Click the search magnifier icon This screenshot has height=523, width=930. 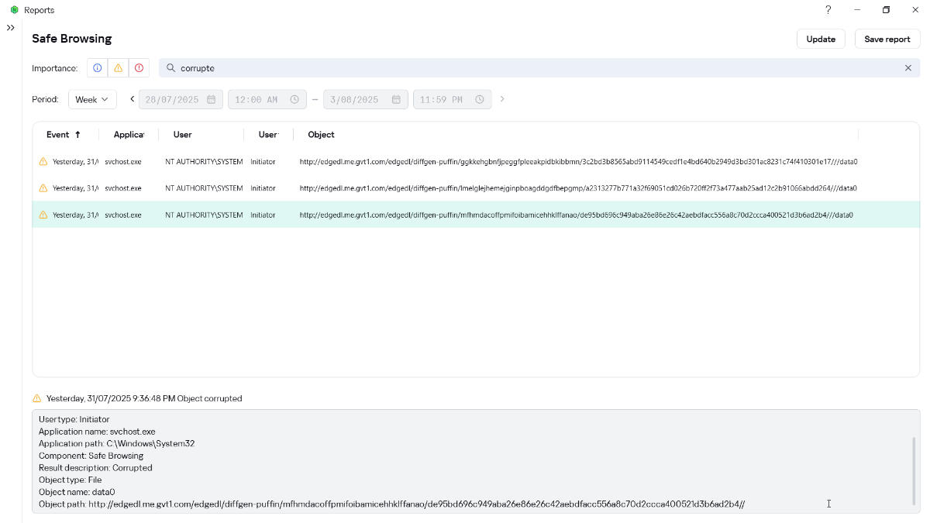click(170, 68)
